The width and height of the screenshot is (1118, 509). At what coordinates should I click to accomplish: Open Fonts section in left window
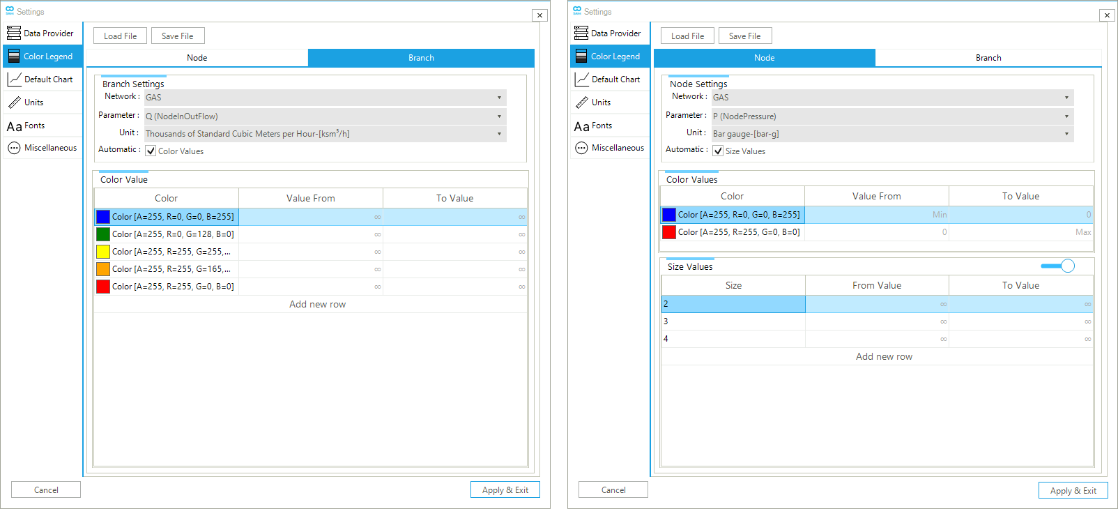pos(42,126)
